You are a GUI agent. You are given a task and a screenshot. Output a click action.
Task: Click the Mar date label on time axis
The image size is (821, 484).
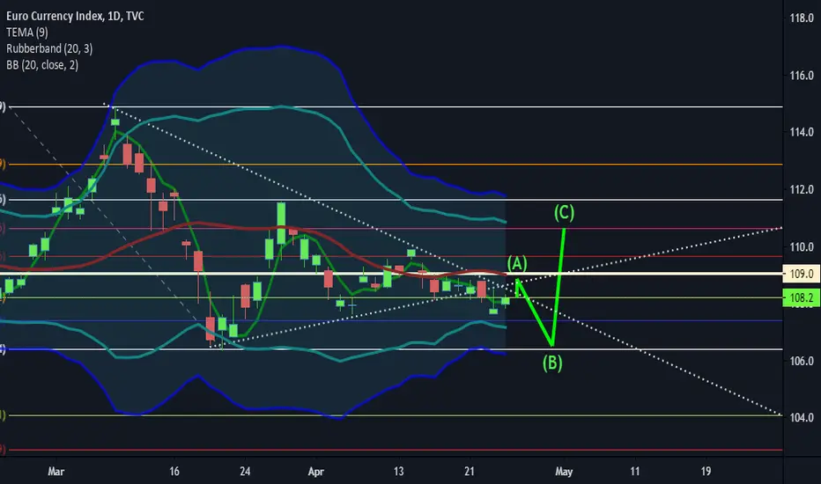[x=56, y=472]
